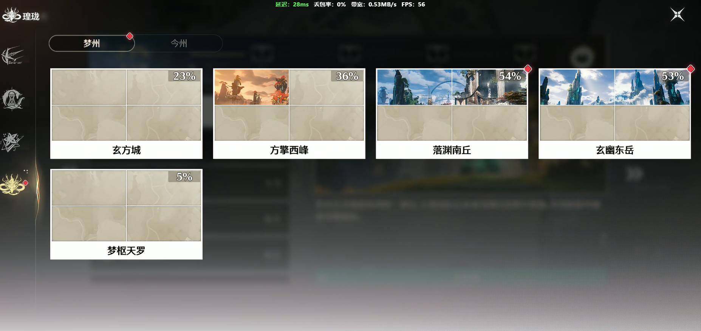This screenshot has height=331, width=701.
Task: Click the 54% progress badge on 落渊南丘
Action: click(510, 76)
